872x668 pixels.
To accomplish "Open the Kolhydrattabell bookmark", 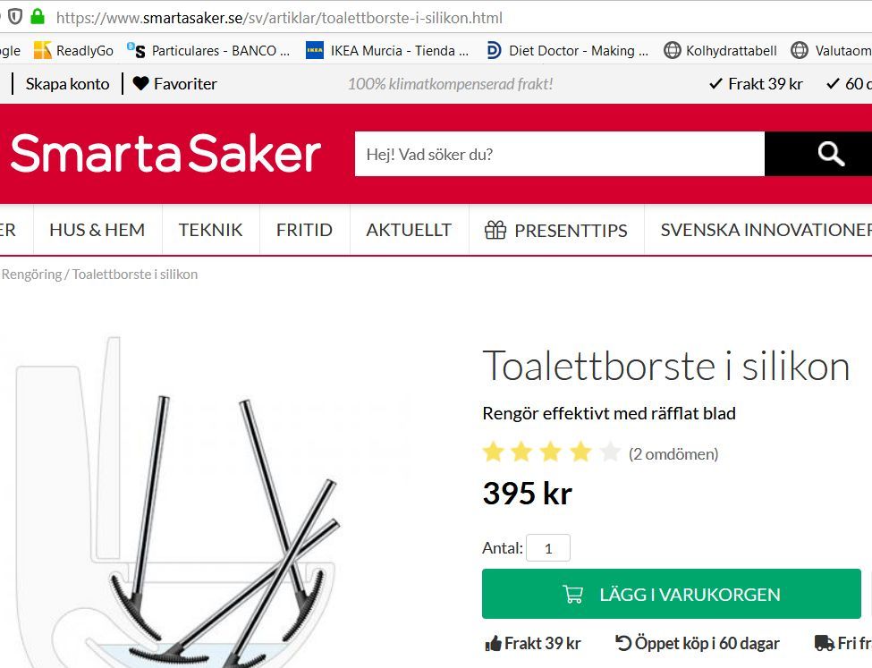I will tap(720, 51).
